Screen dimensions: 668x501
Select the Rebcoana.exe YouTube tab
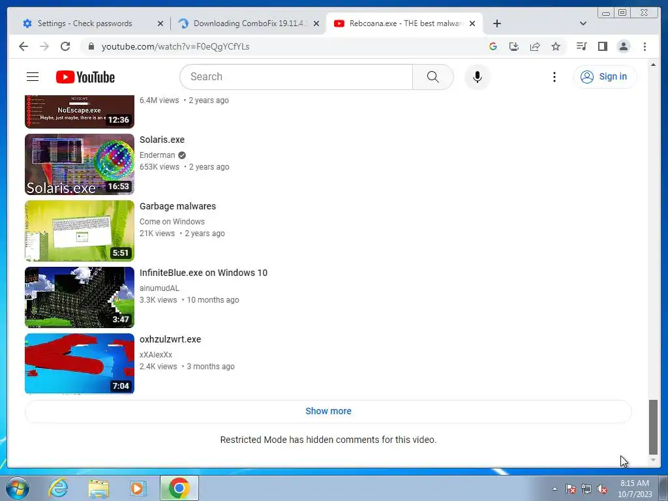(x=404, y=23)
